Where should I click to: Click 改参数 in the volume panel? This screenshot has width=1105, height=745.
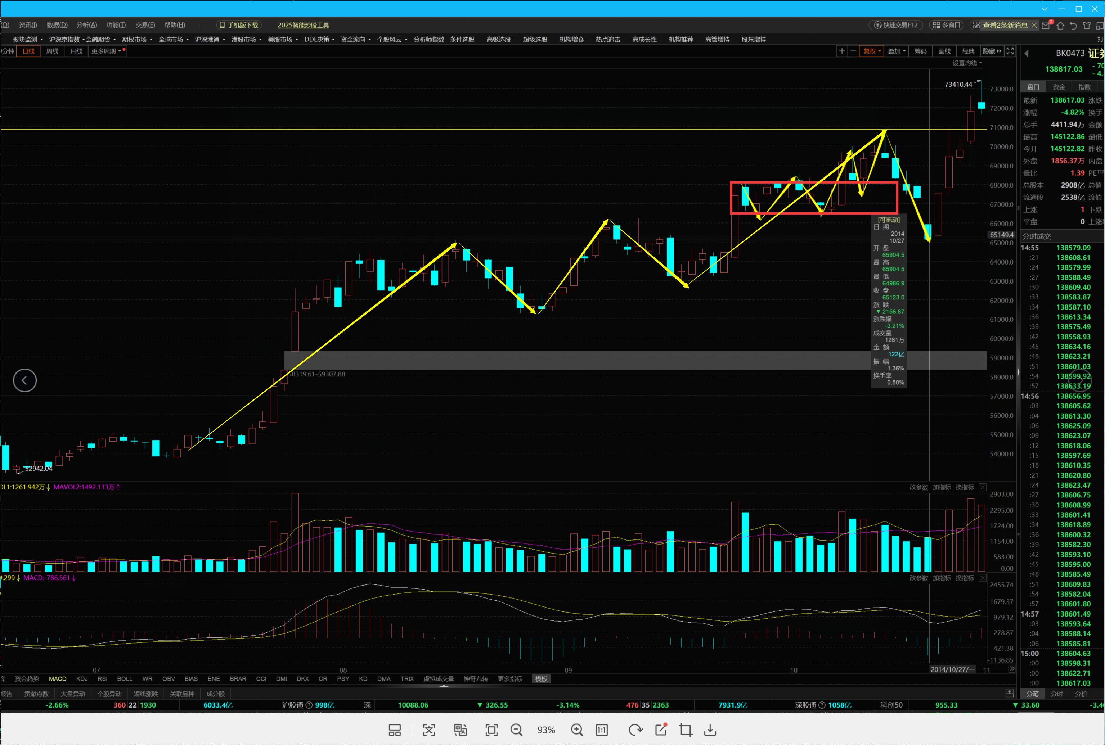pyautogui.click(x=919, y=487)
